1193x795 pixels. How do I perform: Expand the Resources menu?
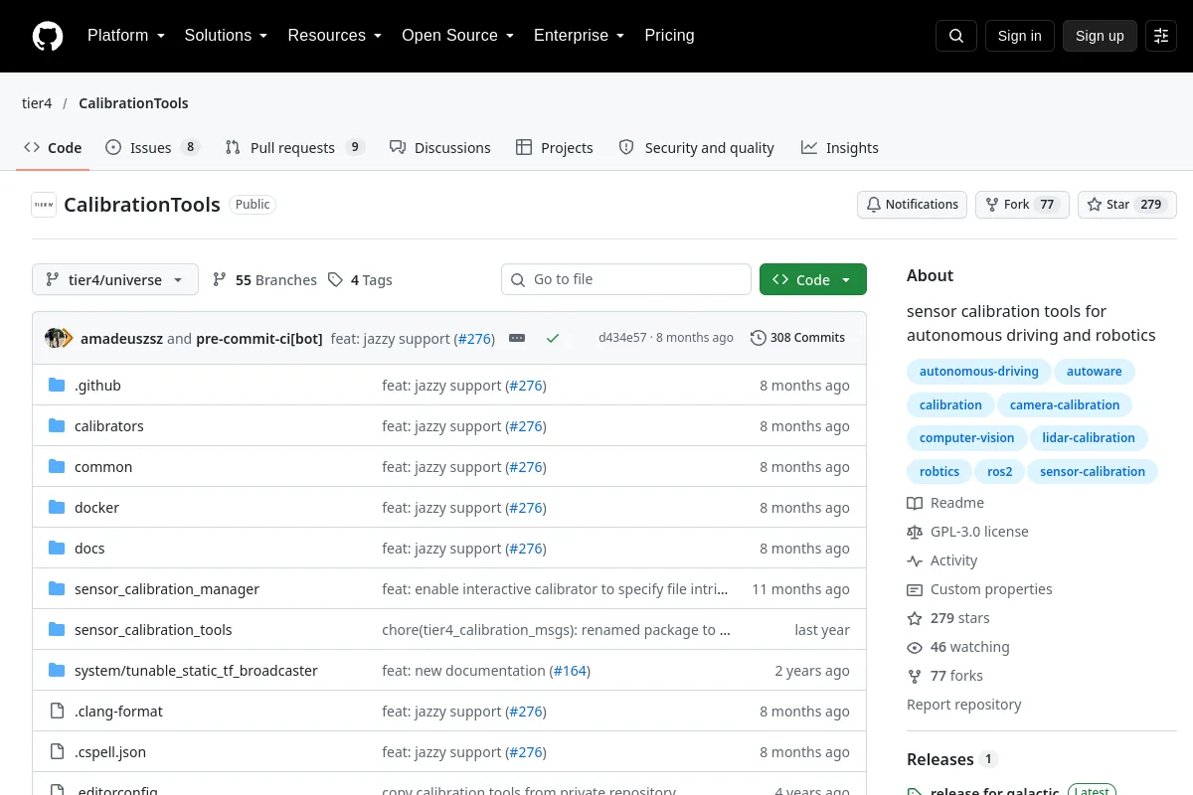[335, 36]
